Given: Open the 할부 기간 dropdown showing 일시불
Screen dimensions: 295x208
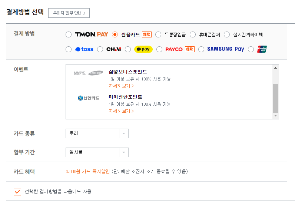Looking at the screenshot, I should (97, 152).
